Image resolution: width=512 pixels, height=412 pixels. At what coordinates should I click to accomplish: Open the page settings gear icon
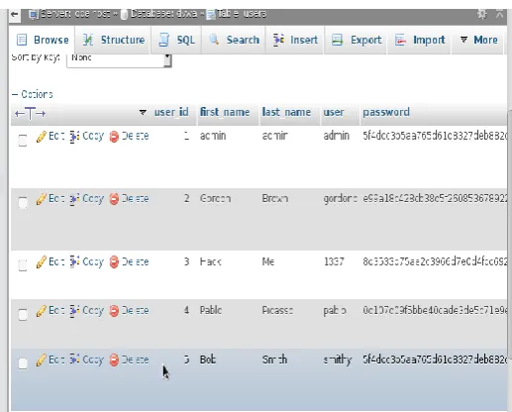pos(482,14)
